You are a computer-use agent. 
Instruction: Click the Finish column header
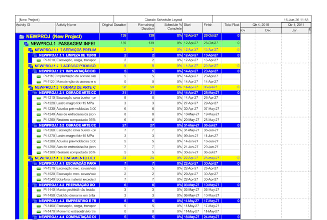[212, 28]
